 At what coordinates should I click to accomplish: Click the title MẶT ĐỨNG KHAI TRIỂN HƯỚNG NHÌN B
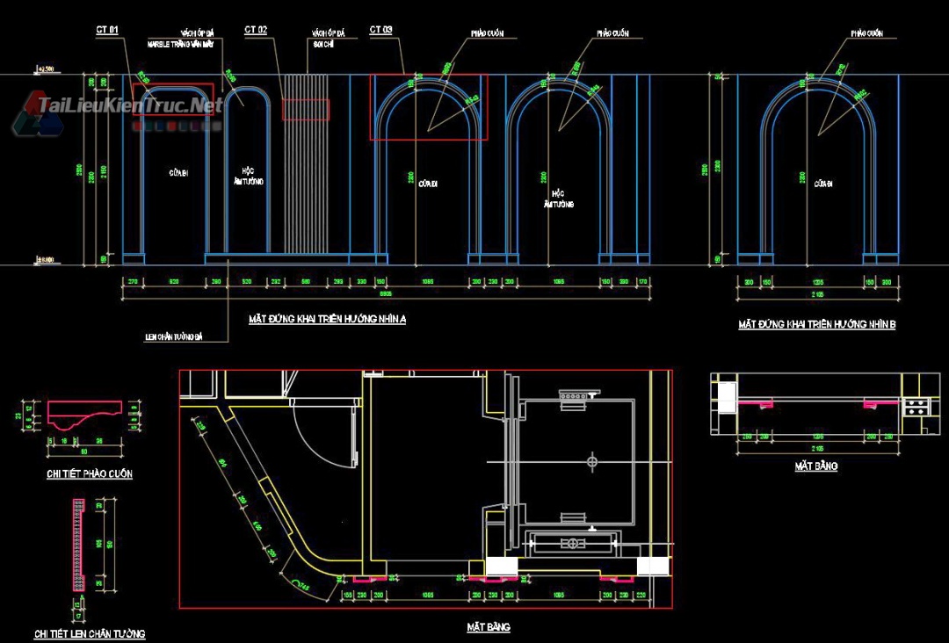(816, 324)
